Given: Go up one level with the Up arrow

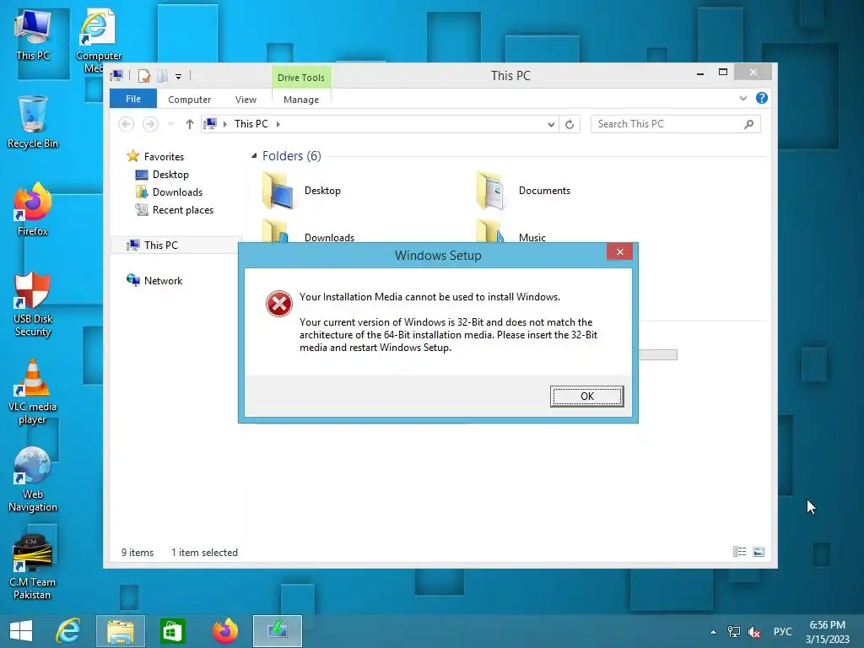Looking at the screenshot, I should 190,124.
